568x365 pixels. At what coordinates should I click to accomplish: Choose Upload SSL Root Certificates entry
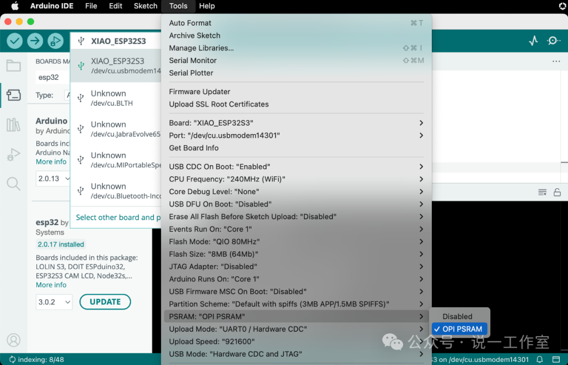pyautogui.click(x=296, y=104)
